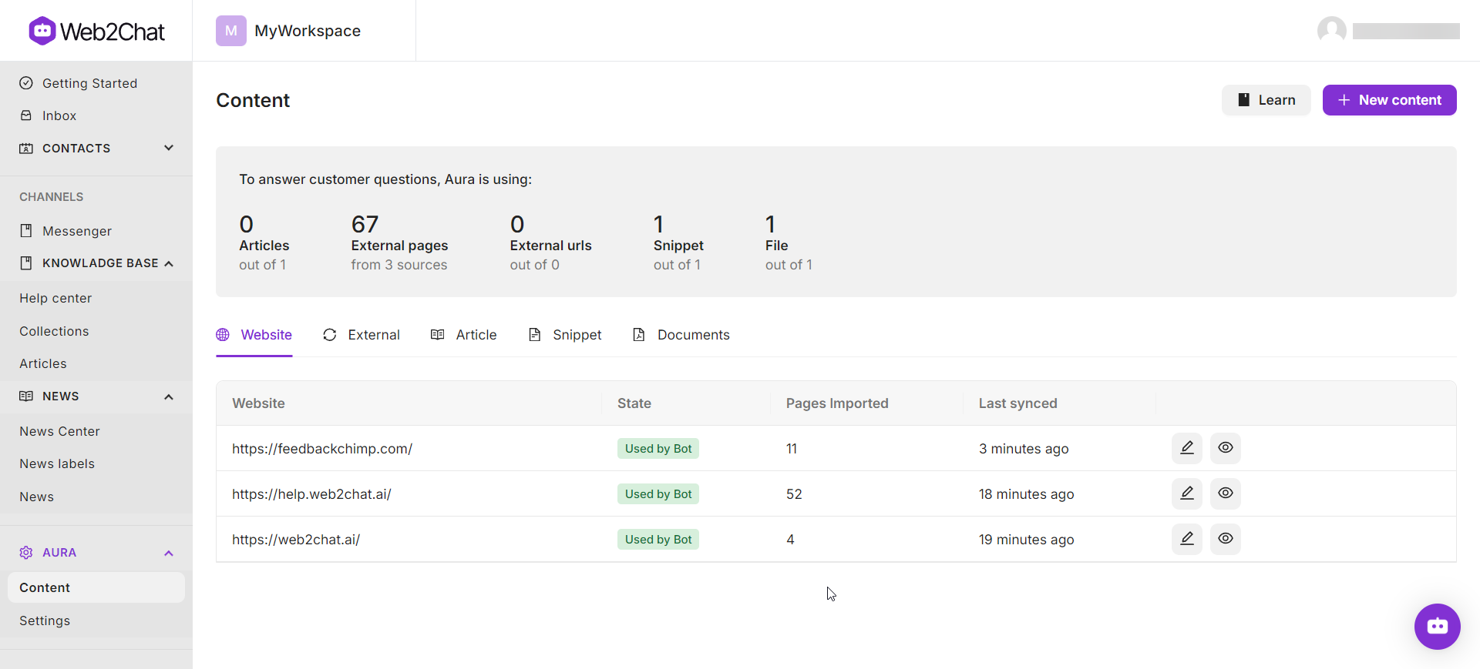Image resolution: width=1480 pixels, height=669 pixels.
Task: Switch to the Website tab
Action: (254, 335)
